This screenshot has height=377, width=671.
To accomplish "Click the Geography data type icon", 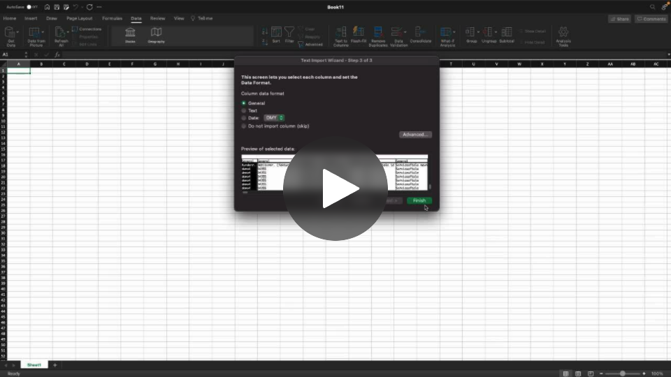I will point(156,33).
